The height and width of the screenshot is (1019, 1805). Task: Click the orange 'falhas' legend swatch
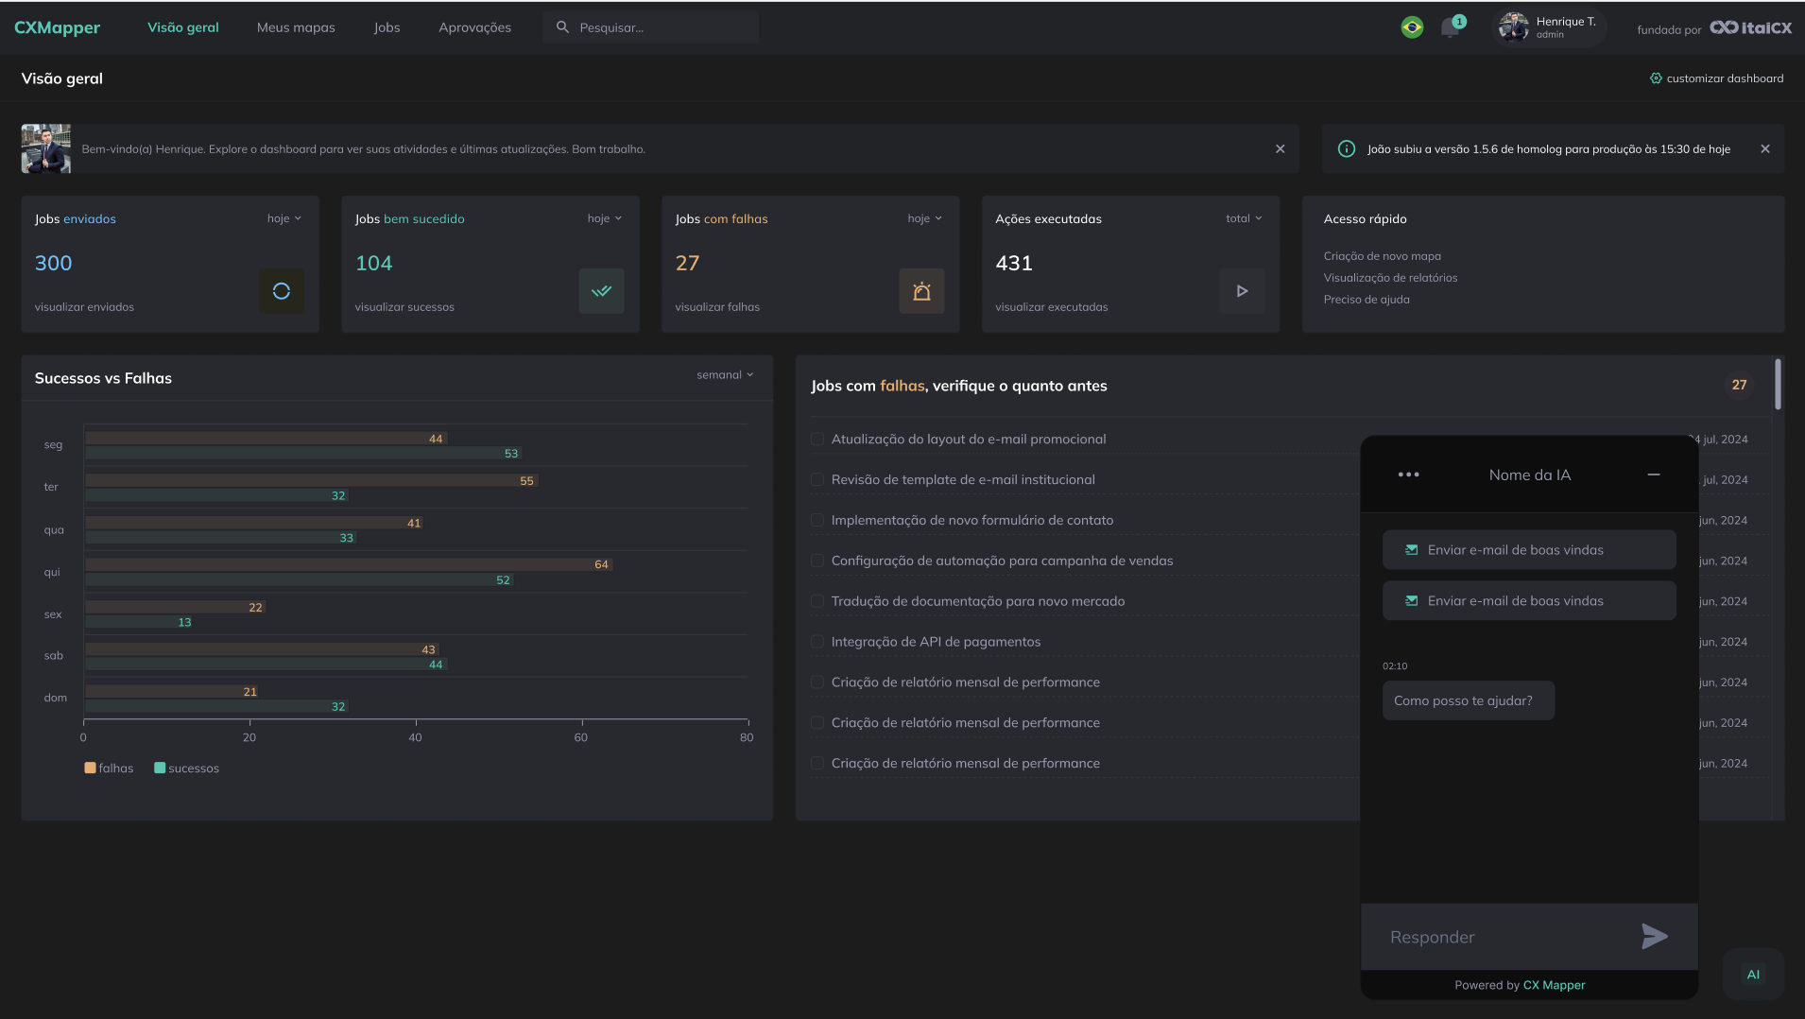[x=90, y=769]
